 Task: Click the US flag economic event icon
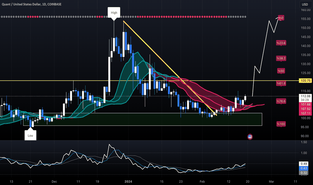250,137
